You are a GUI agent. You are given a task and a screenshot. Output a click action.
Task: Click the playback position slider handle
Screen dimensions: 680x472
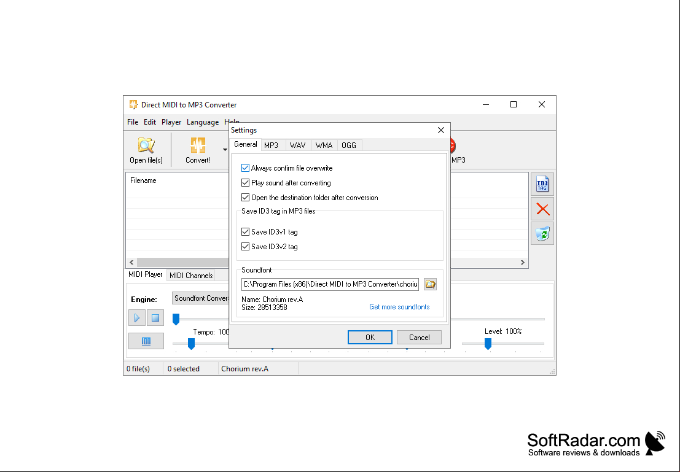pos(176,319)
